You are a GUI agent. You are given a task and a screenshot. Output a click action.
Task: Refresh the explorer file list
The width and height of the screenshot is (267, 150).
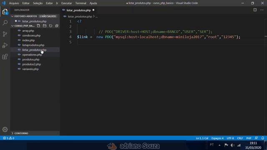(x=50, y=26)
